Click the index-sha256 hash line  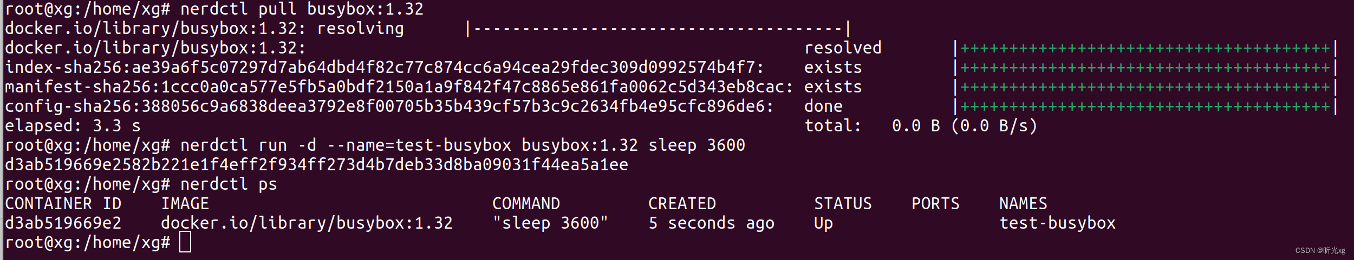(385, 68)
